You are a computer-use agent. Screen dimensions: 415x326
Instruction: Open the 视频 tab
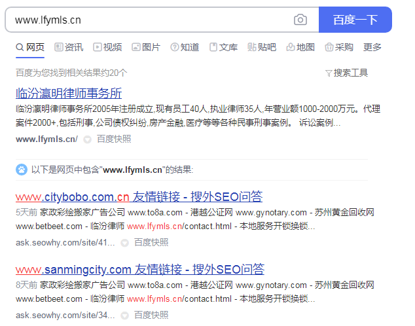[x=107, y=47]
